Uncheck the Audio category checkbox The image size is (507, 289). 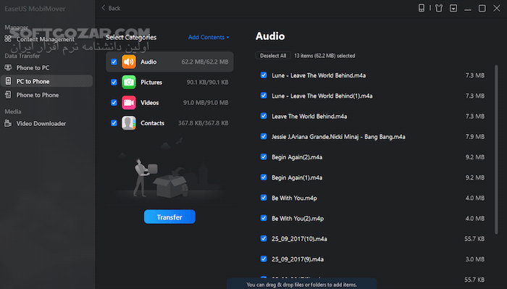[x=114, y=62]
